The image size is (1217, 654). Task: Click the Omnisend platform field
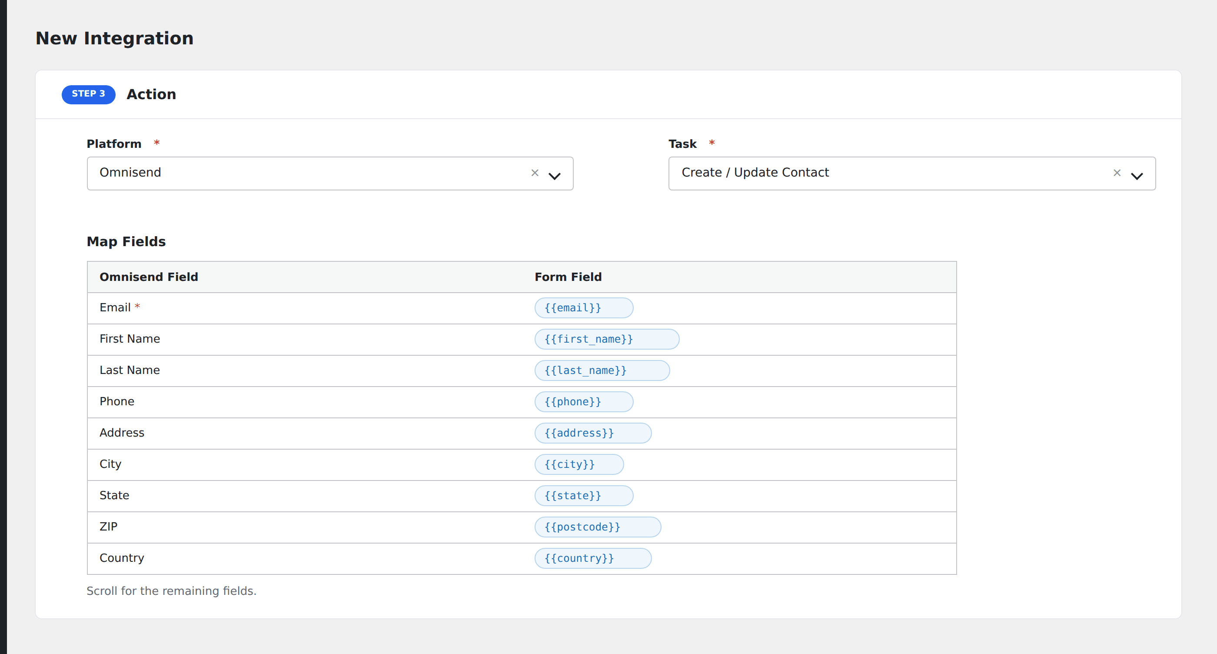point(330,174)
